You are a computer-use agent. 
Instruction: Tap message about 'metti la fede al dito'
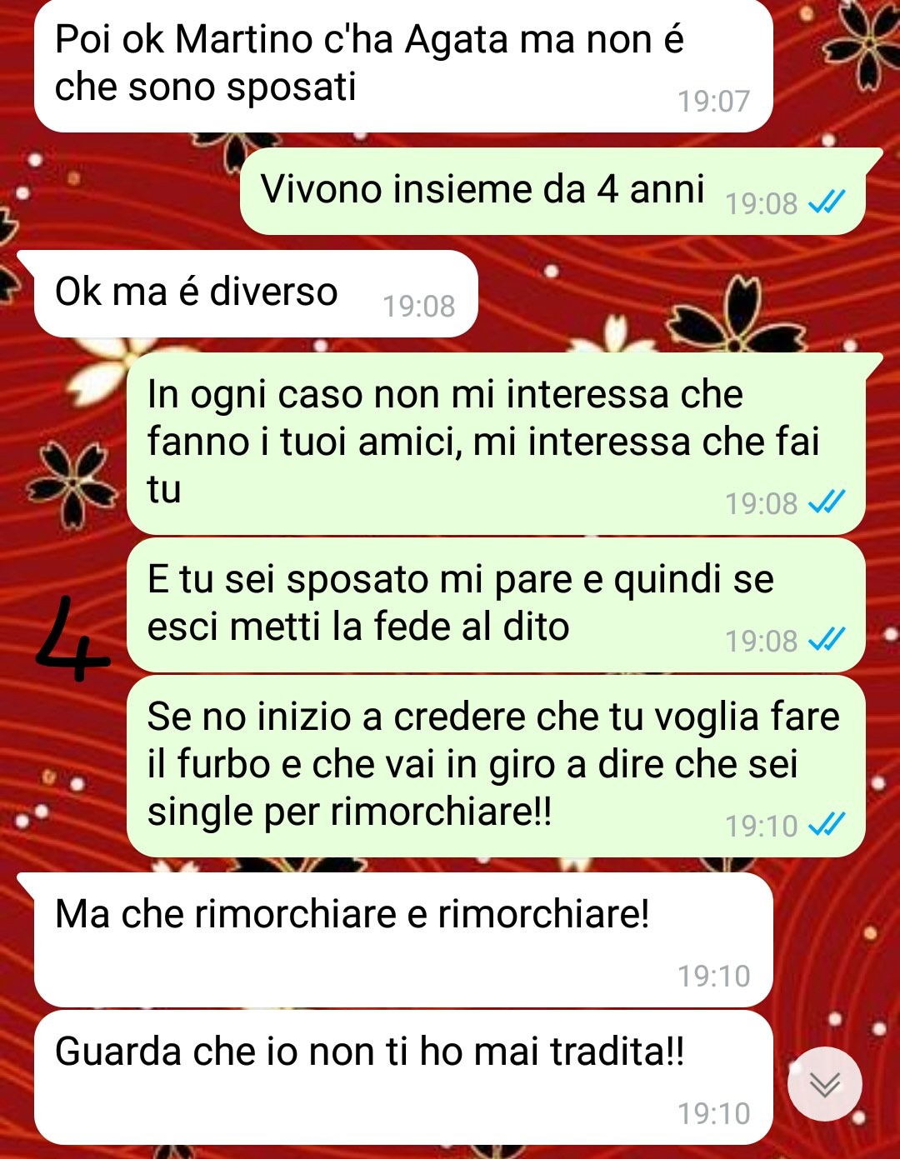tap(496, 605)
